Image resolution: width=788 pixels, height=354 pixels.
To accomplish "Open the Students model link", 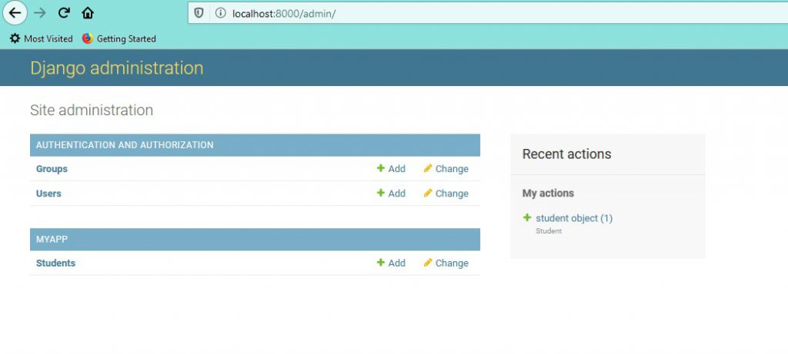I will point(55,263).
